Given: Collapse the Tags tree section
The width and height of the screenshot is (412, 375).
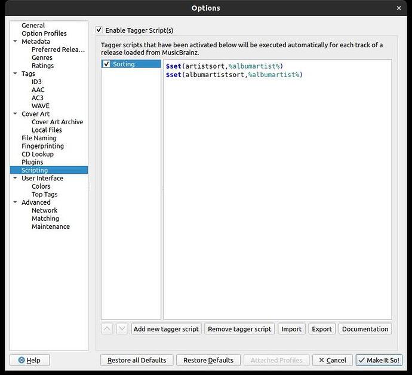Looking at the screenshot, I should (16, 73).
